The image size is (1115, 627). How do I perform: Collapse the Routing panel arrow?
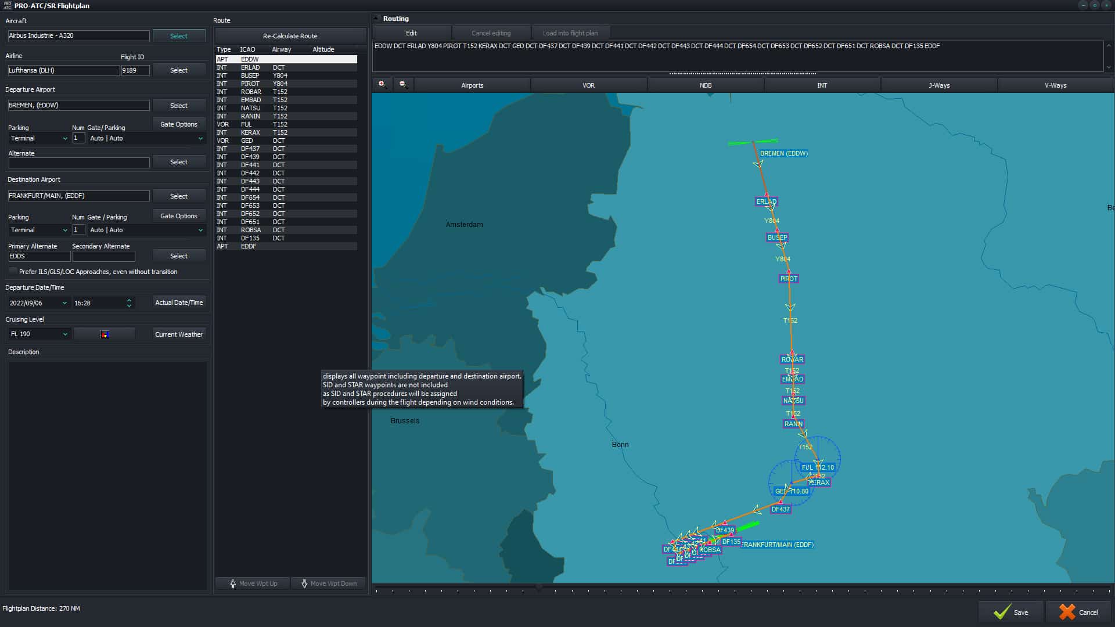pos(376,19)
